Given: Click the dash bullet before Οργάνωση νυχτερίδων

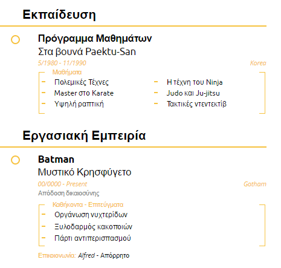Looking at the screenshot, I should tap(44, 214).
